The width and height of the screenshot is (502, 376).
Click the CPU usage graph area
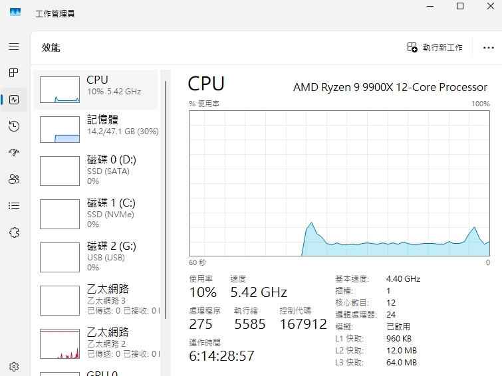339,183
